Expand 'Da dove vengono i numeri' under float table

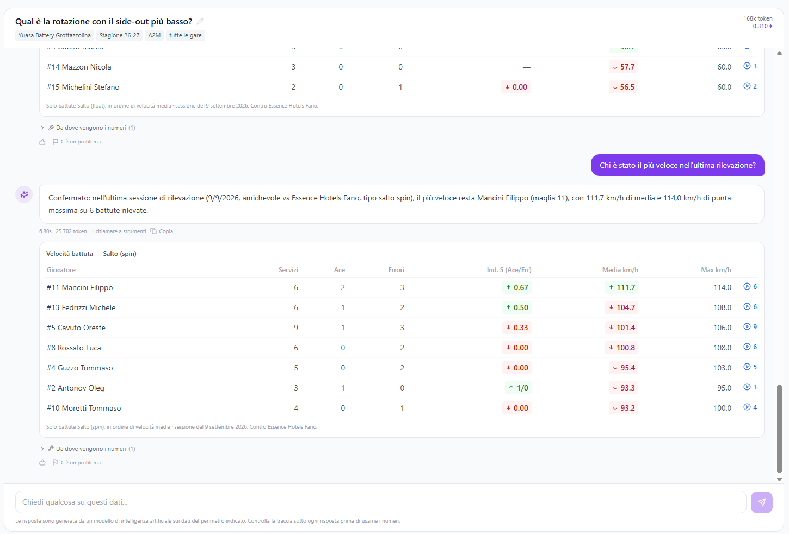tap(88, 128)
